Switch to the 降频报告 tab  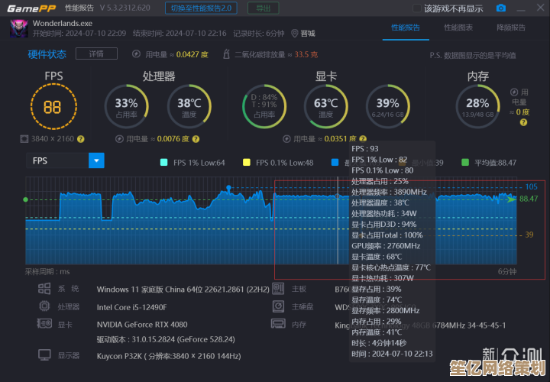coord(510,28)
